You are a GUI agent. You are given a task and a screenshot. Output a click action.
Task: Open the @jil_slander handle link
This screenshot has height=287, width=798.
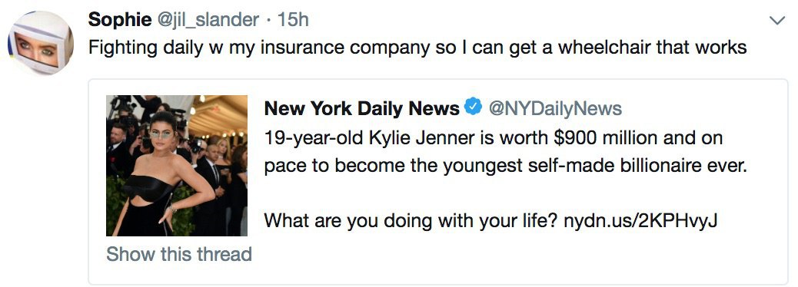[208, 20]
